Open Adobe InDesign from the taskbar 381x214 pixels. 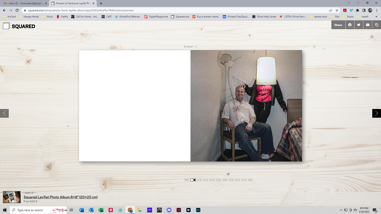tap(179, 210)
